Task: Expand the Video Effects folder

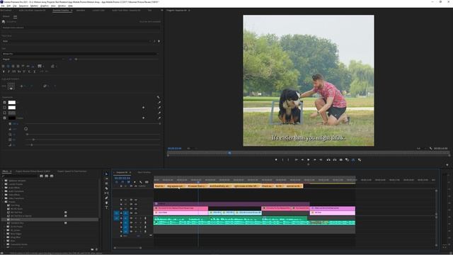Action: tap(3, 195)
